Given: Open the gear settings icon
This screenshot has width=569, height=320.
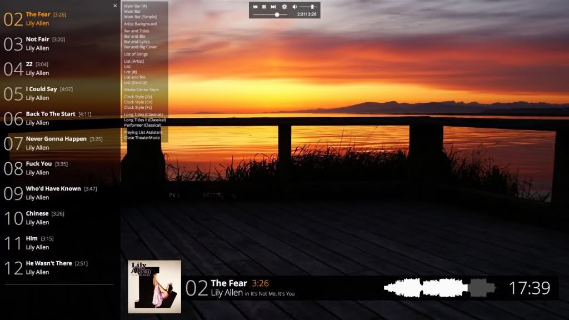Looking at the screenshot, I should pos(284,7).
